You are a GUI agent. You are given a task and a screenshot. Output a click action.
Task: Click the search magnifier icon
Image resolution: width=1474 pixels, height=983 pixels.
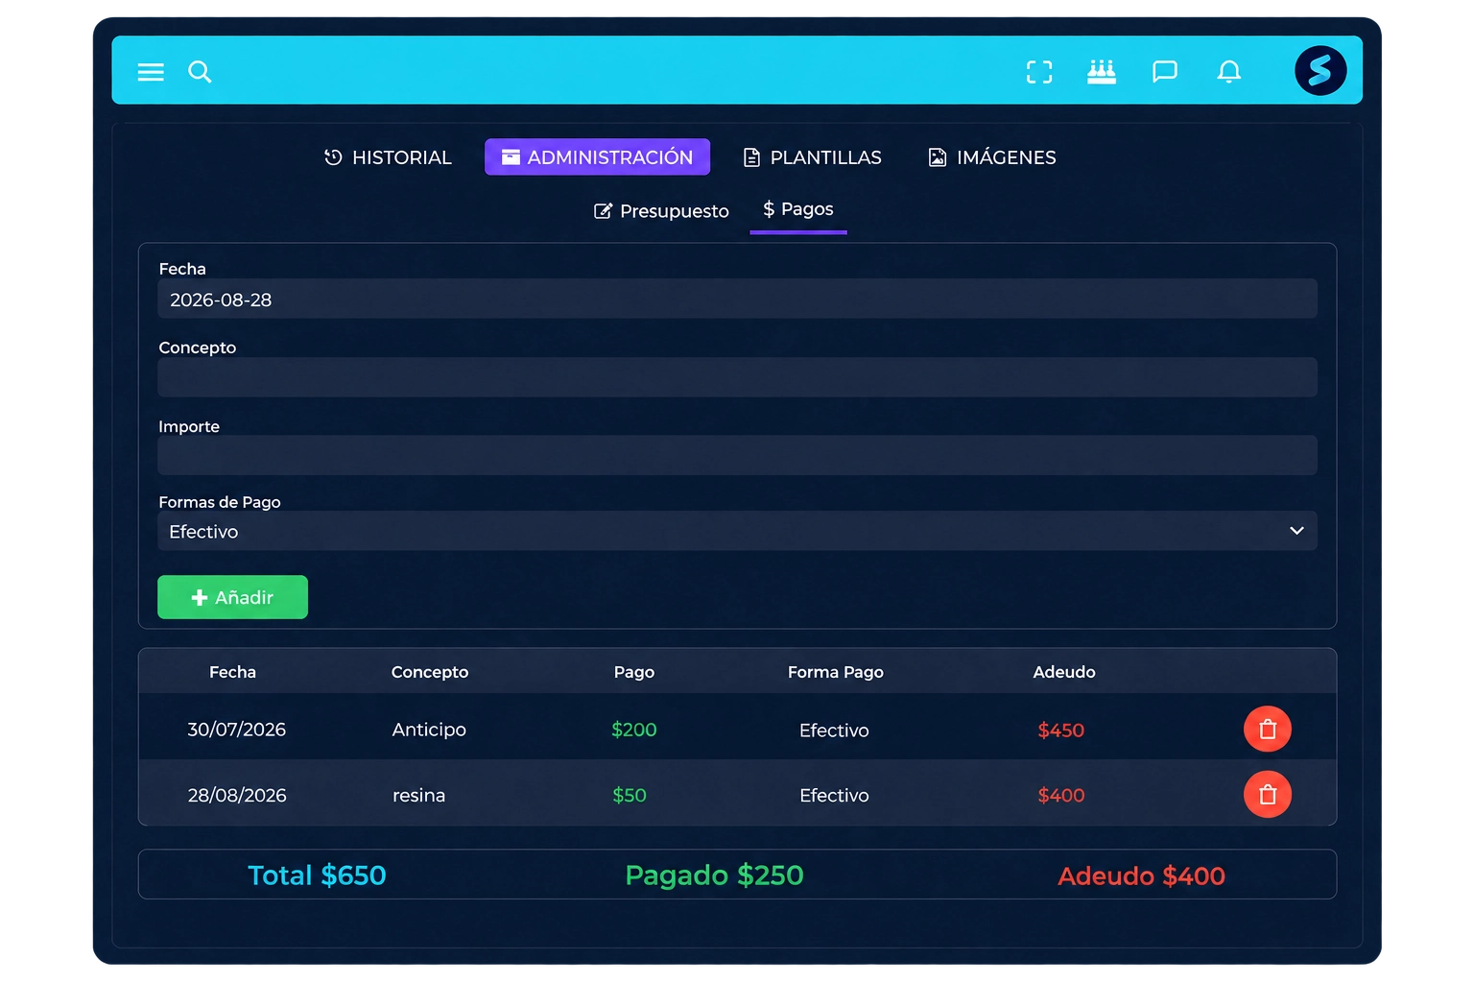200,72
